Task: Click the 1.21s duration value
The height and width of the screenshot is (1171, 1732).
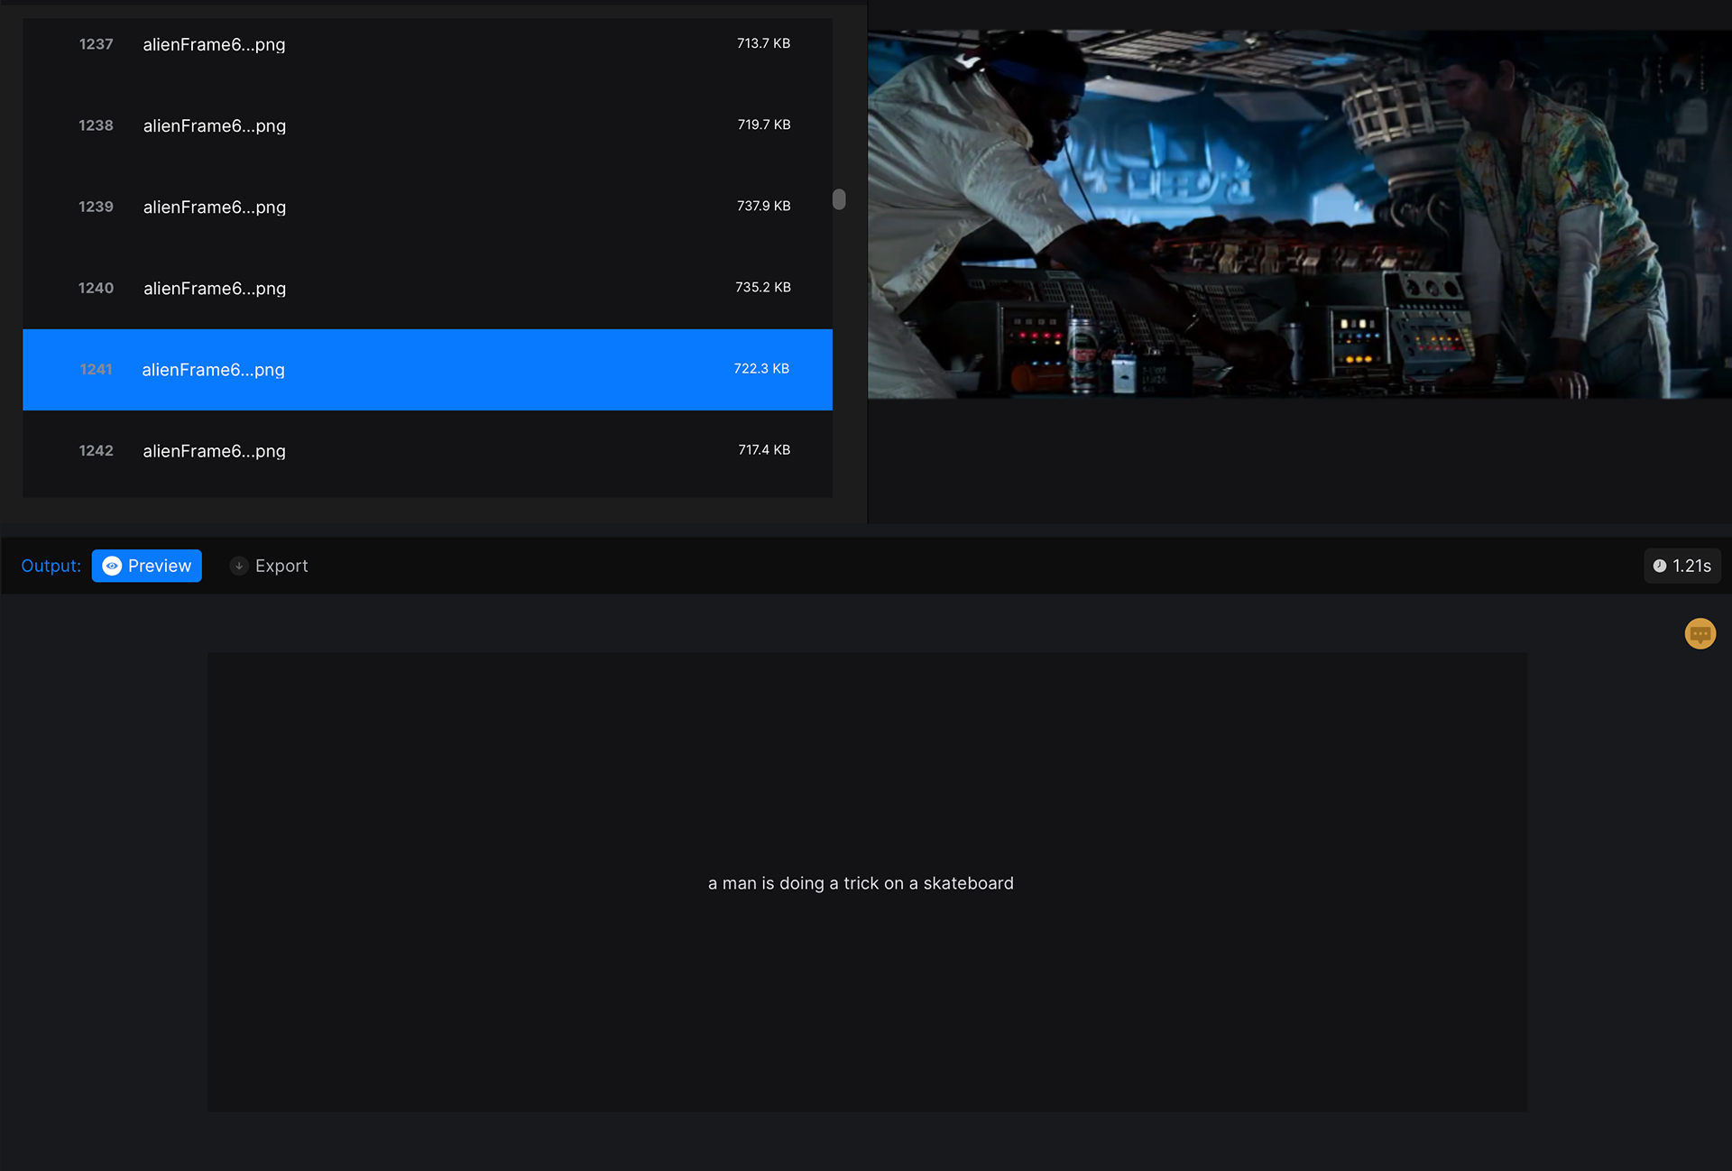Action: [1691, 566]
